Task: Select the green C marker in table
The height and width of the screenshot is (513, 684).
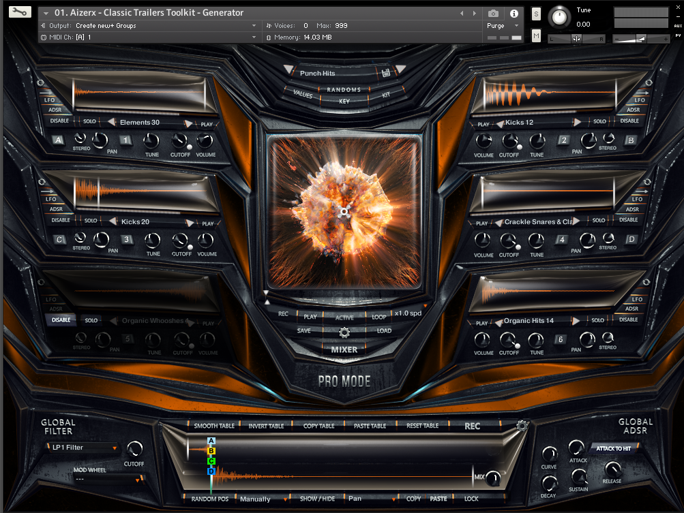Action: click(211, 461)
